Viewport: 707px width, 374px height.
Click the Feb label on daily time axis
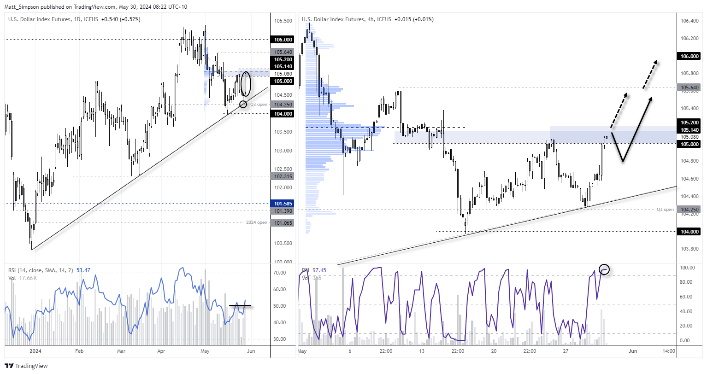79,351
